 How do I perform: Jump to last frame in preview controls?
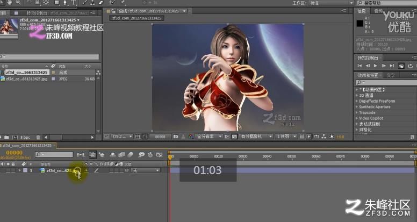point(392,66)
